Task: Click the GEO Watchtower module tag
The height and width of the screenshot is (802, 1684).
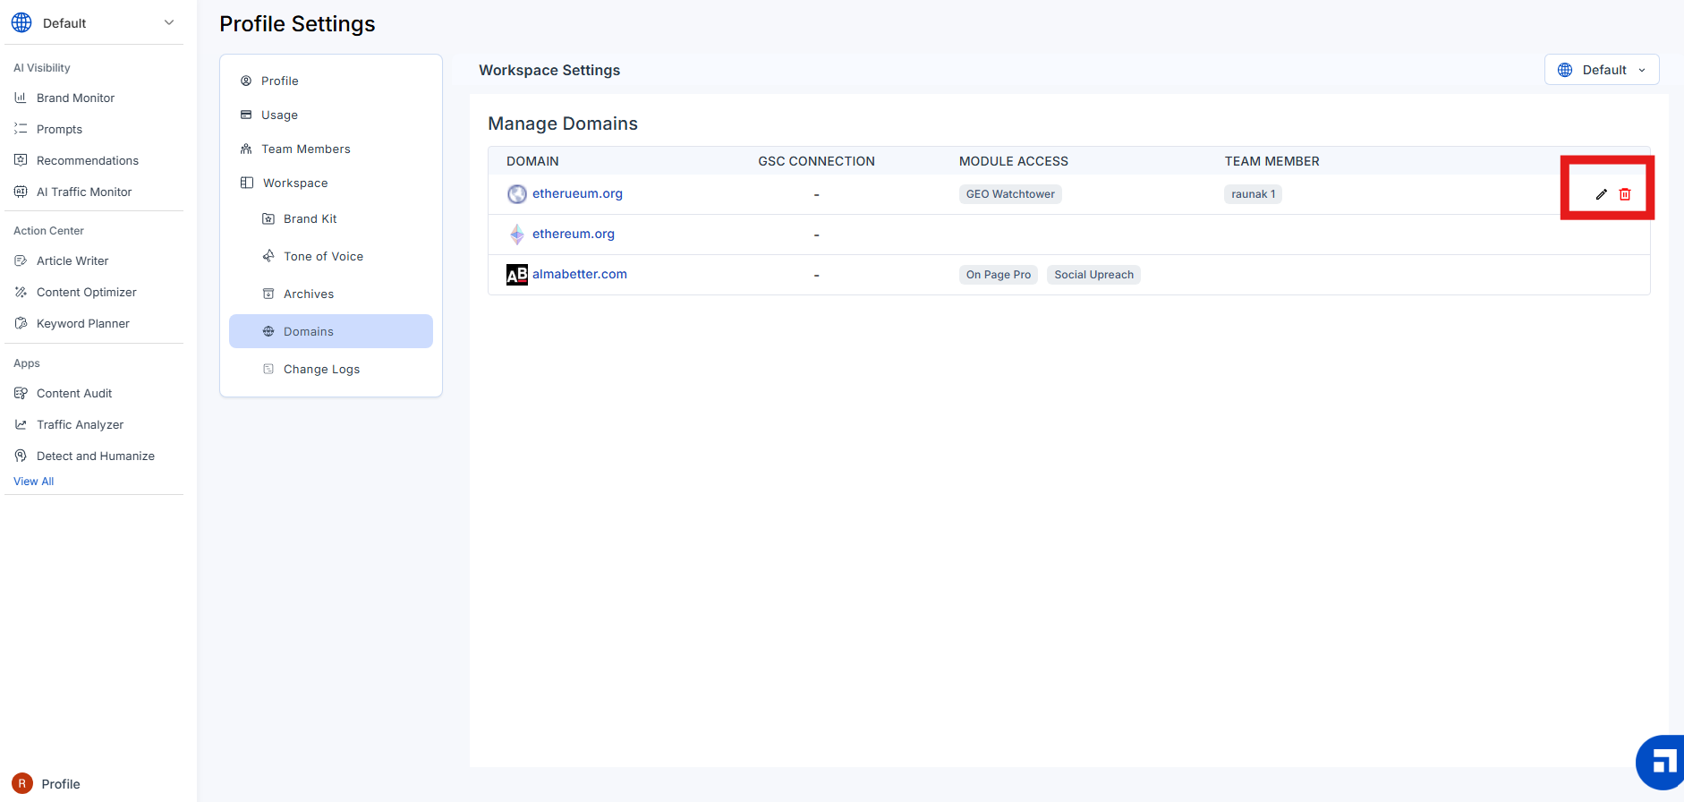Action: 1009,194
